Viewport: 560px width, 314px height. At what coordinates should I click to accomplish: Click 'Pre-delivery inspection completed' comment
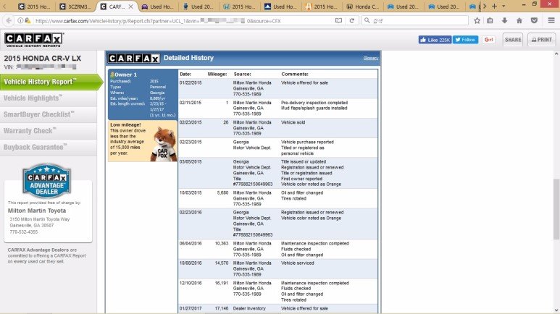click(x=314, y=103)
